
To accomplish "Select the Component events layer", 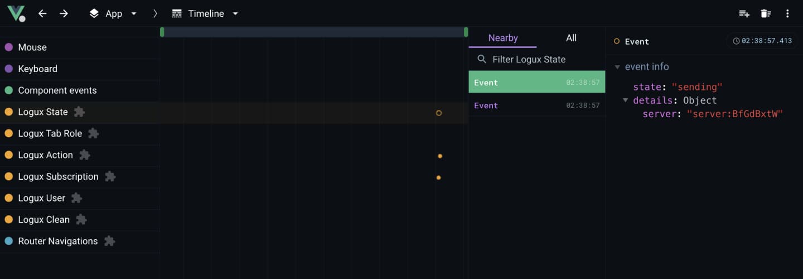I will click(80, 90).
